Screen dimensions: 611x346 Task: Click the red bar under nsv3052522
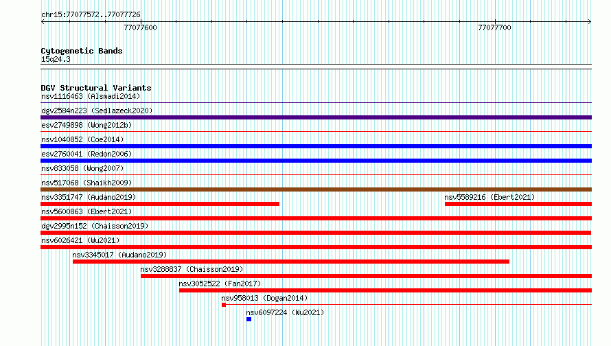click(x=385, y=290)
